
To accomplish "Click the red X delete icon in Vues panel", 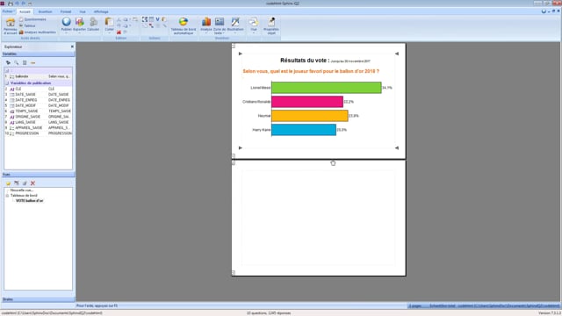I will [x=32, y=183].
